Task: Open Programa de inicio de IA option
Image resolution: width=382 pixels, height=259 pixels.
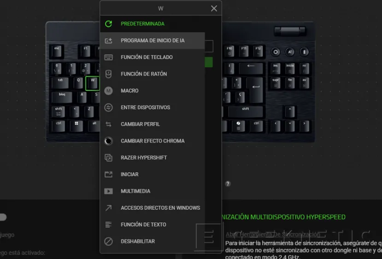Action: [152, 41]
